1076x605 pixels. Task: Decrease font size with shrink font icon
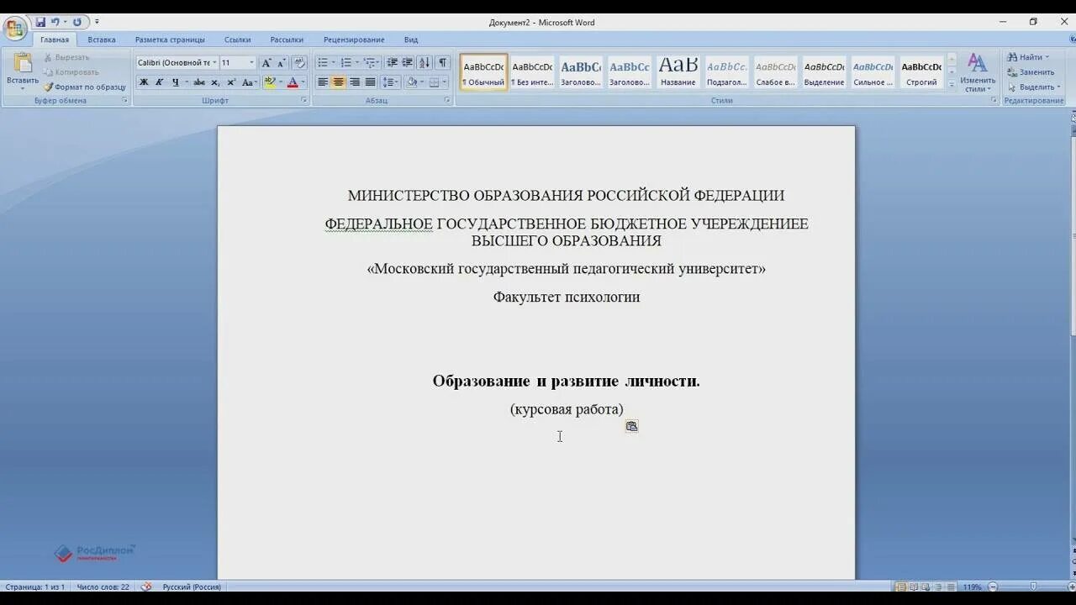pyautogui.click(x=282, y=63)
